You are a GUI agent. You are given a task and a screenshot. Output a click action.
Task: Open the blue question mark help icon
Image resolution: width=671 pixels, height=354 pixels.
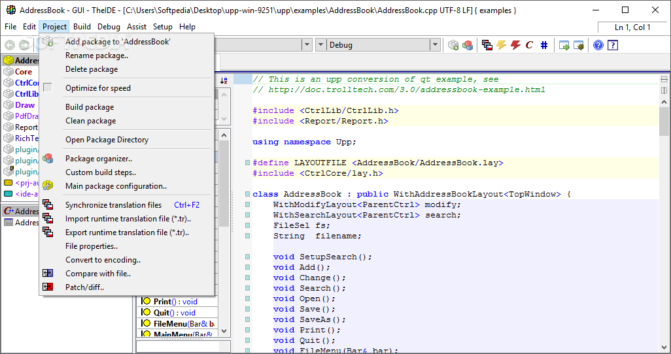click(x=598, y=45)
